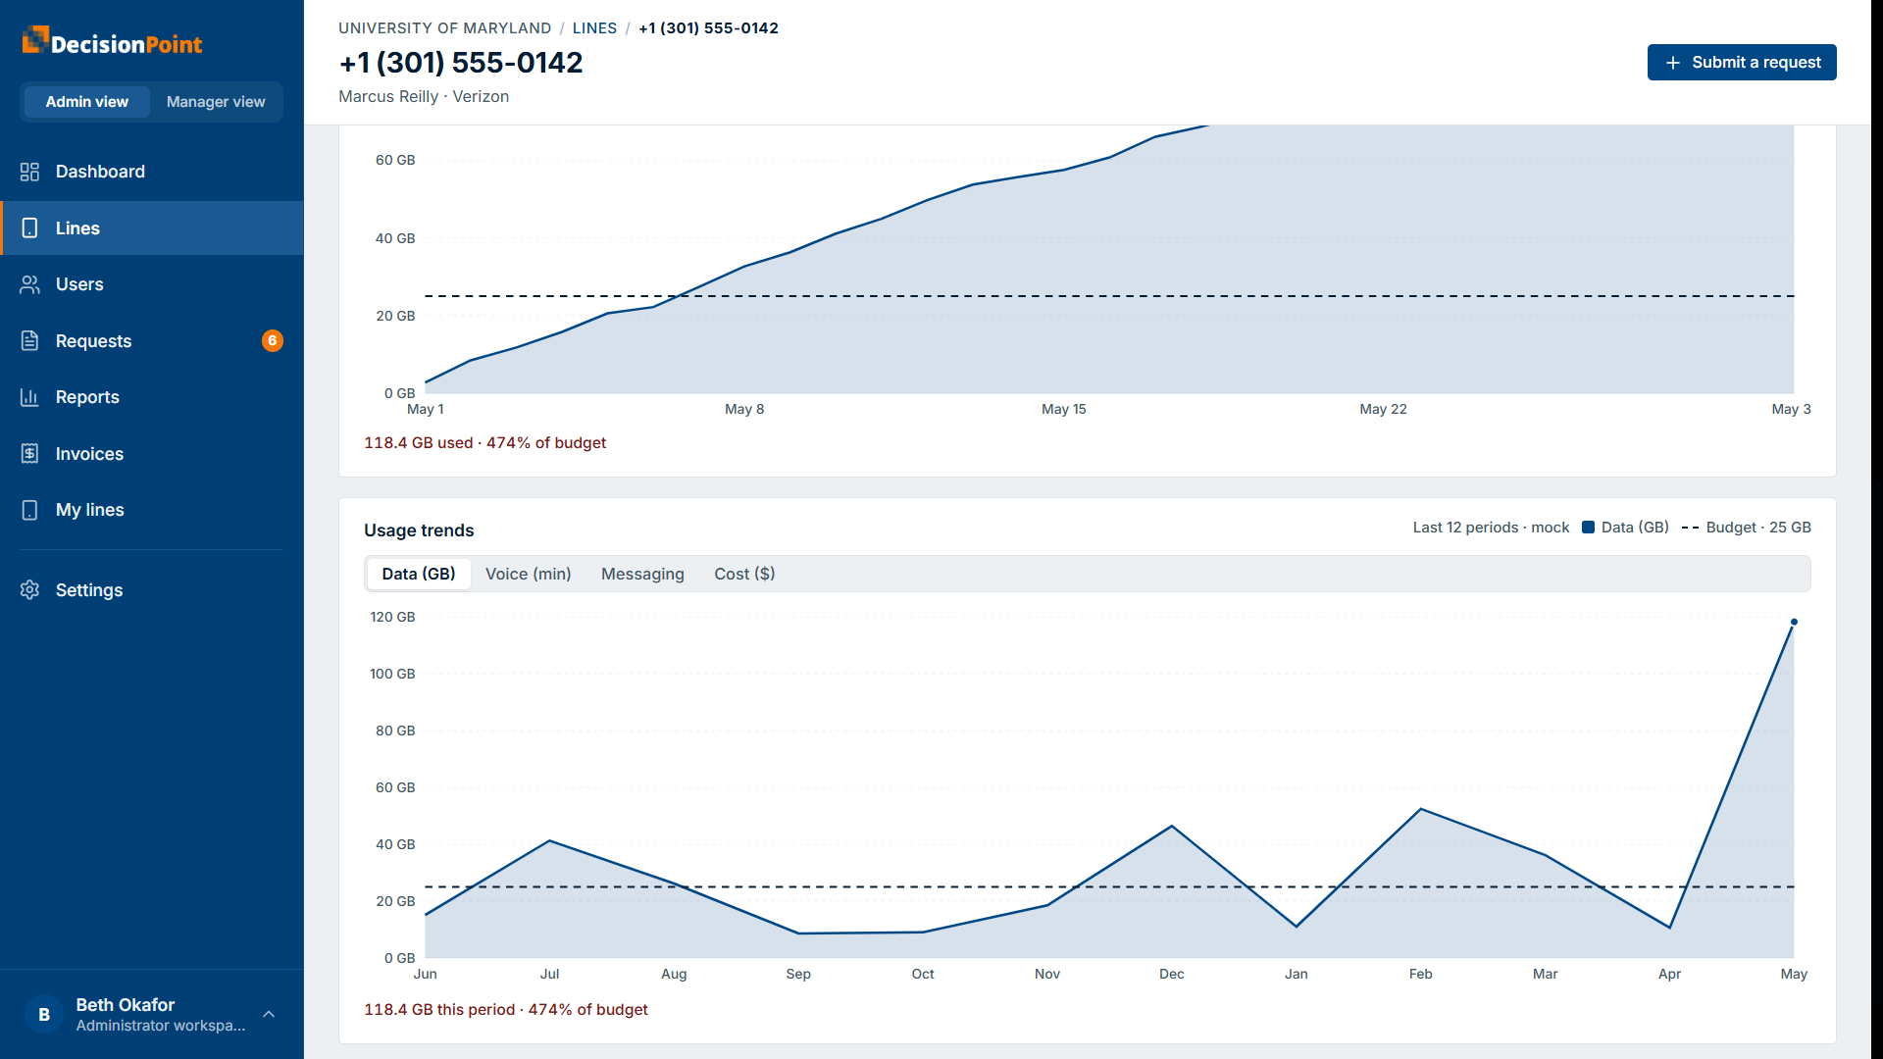Screen dimensions: 1883x1059
Task: Click the plus icon in Submit a request
Action: coord(1673,63)
